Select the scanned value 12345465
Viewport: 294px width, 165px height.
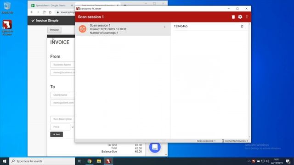181,26
